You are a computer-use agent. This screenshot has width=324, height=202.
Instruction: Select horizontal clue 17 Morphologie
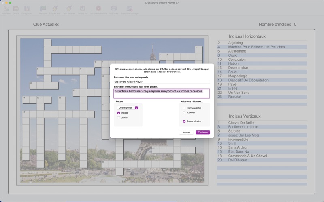[262, 76]
